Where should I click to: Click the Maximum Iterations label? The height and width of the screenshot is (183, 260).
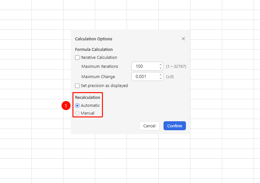pyautogui.click(x=100, y=66)
